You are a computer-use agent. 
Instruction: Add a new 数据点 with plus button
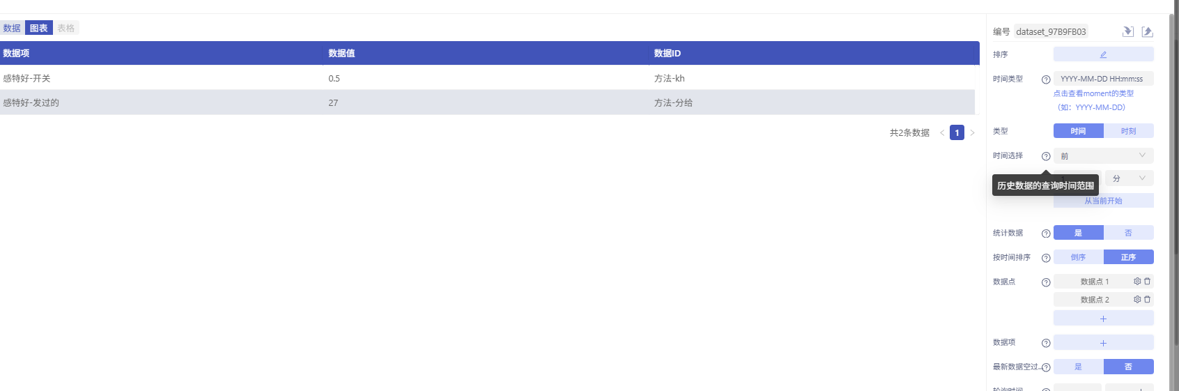click(x=1103, y=319)
